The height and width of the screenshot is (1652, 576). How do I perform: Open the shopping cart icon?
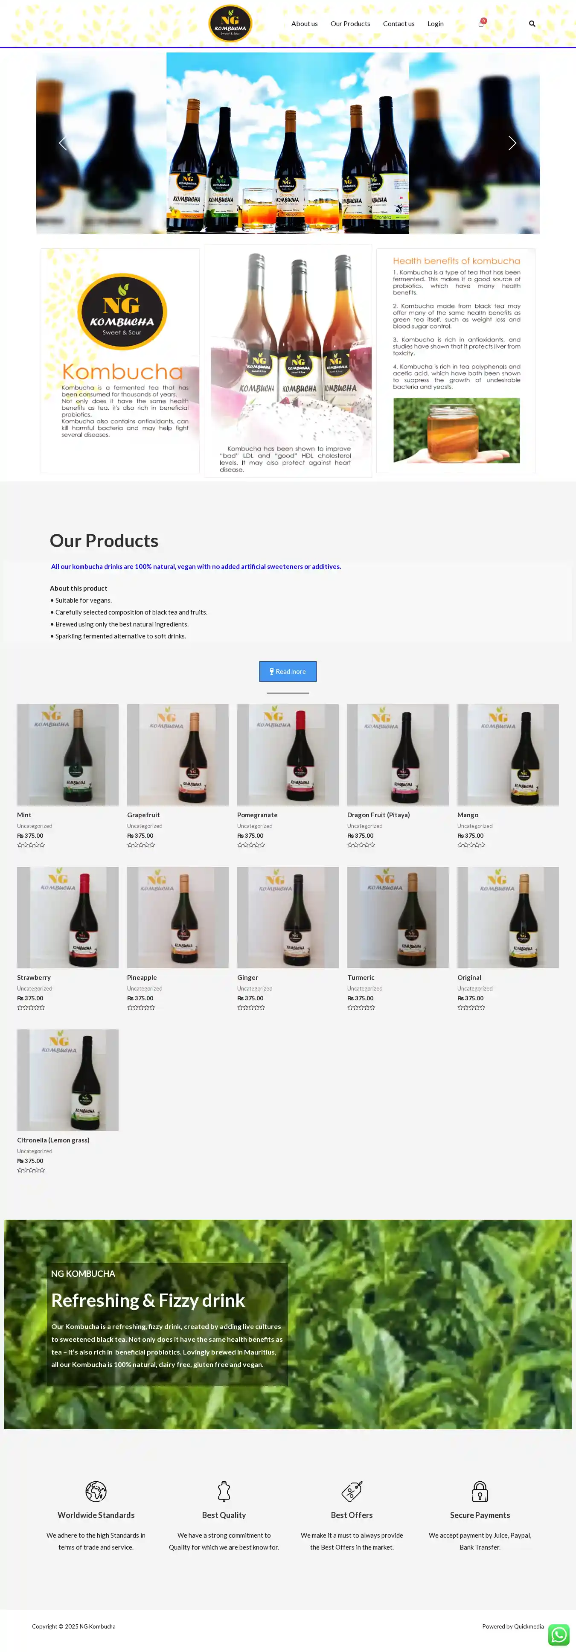[482, 23]
